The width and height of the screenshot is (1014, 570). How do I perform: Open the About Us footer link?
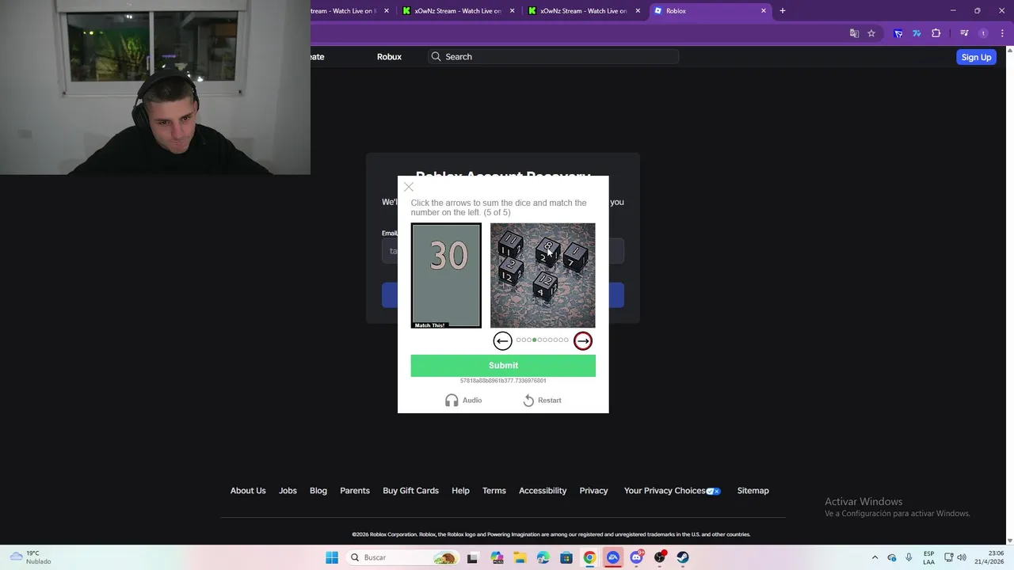(x=248, y=491)
